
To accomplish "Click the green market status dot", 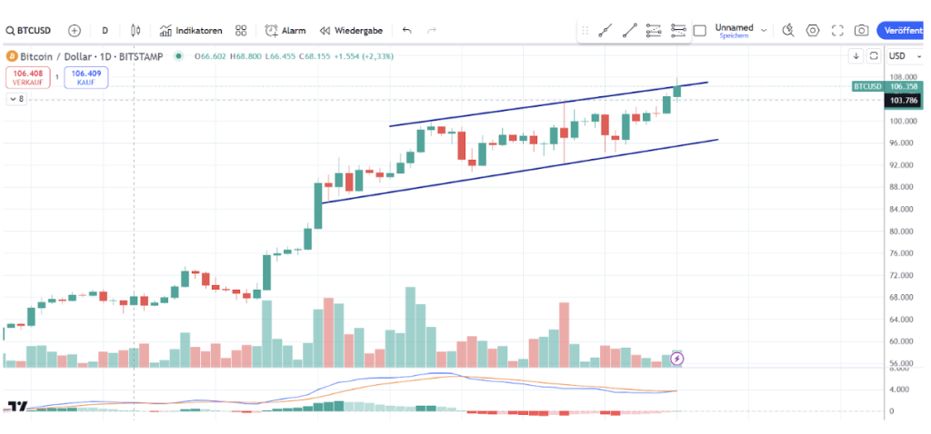I will (178, 56).
